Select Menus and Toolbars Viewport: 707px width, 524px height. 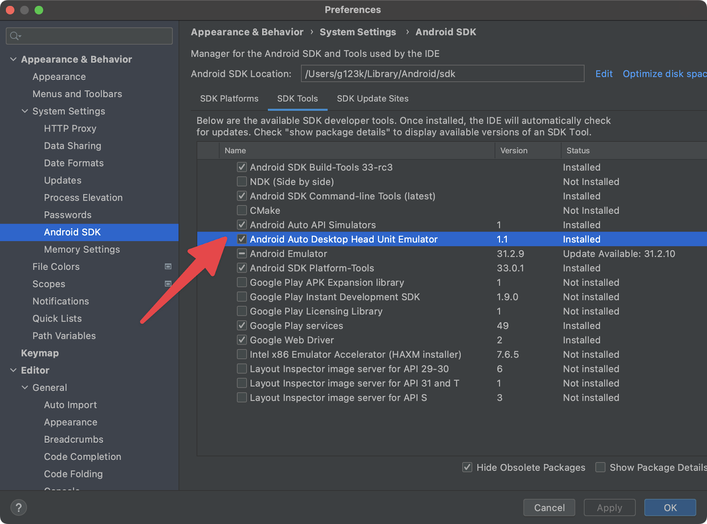coord(77,94)
